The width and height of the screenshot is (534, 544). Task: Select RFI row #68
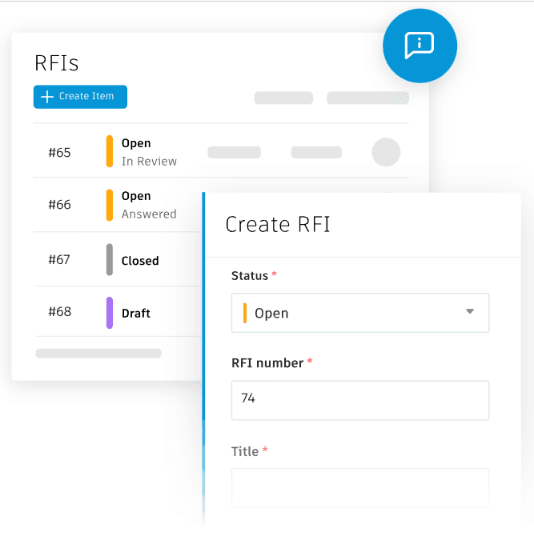[x=118, y=312]
